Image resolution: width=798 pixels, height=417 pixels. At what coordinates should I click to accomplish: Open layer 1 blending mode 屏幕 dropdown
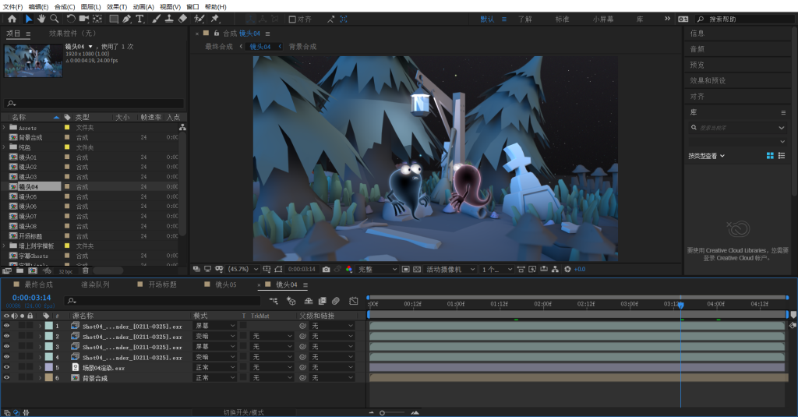(x=215, y=326)
